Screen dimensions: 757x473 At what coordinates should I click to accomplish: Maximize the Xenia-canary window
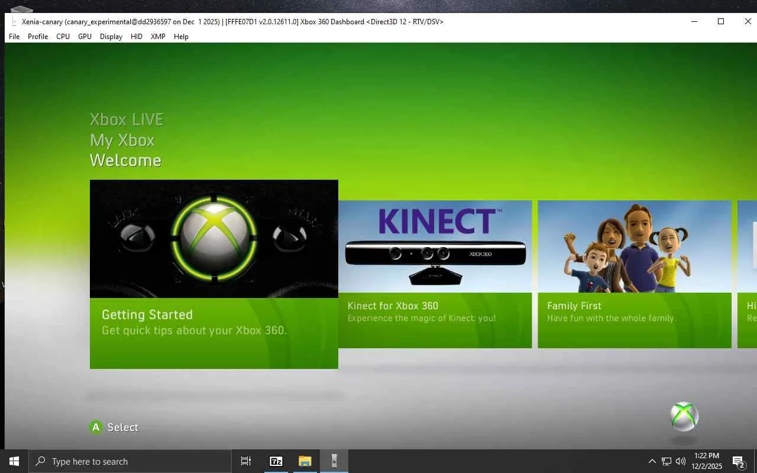tap(721, 21)
